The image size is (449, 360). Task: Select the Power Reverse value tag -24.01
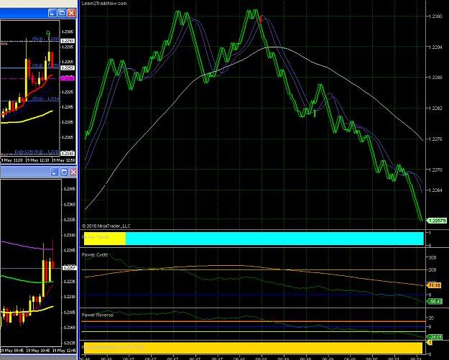pos(435,337)
